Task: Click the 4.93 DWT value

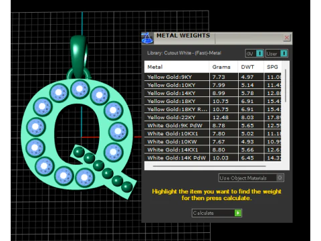Action: pyautogui.click(x=247, y=142)
